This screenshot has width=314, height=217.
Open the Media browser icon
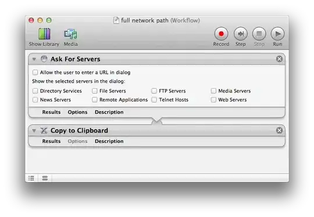pos(70,34)
